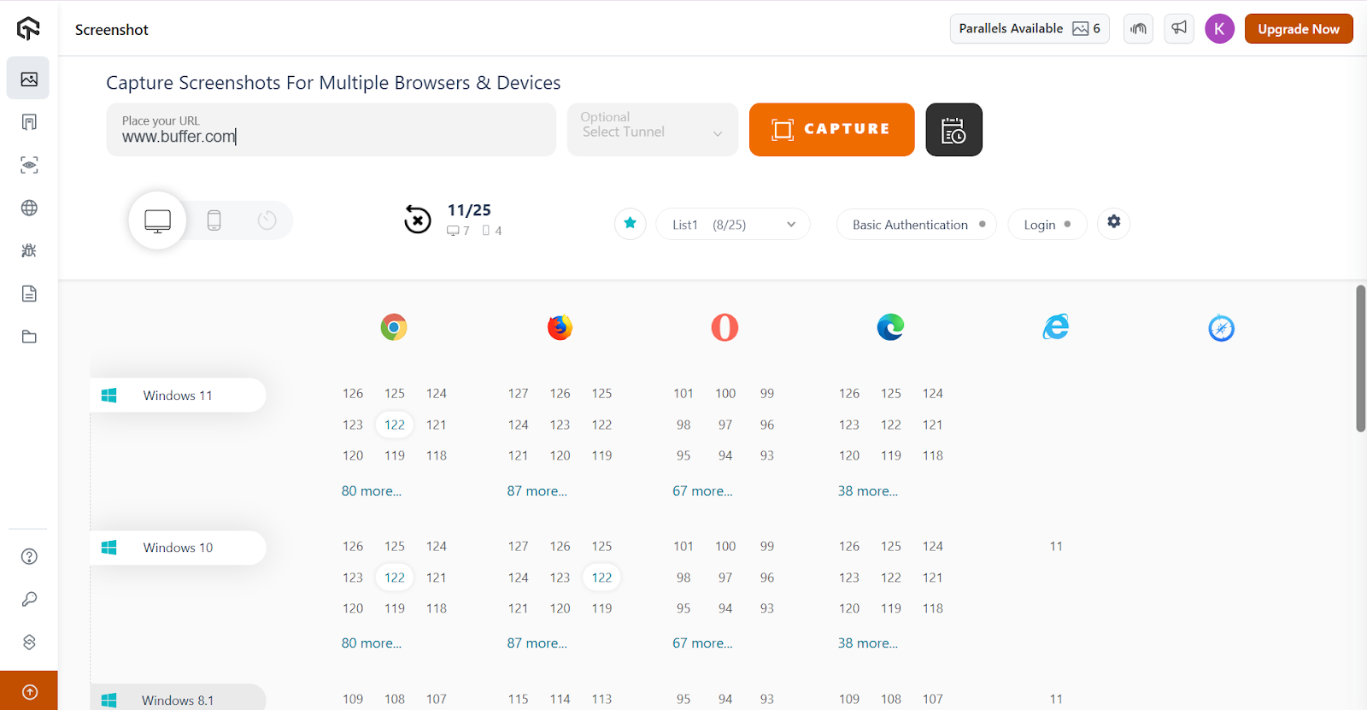Open the List1 dropdown

click(x=732, y=225)
